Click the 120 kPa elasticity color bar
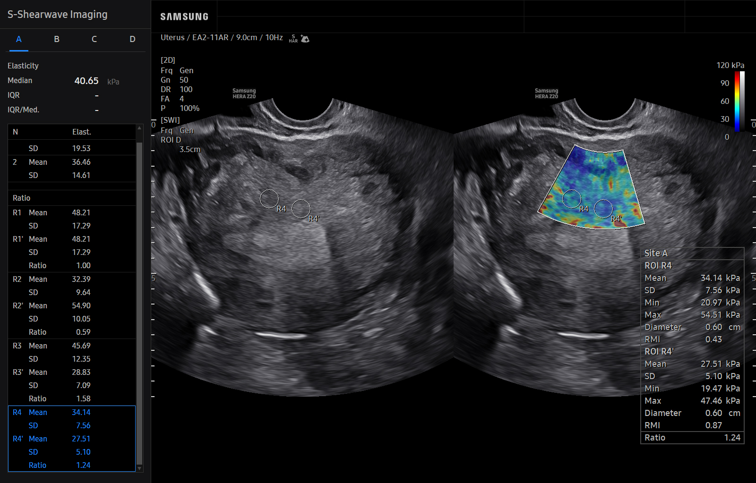Screen dimensions: 756x483 coord(739,101)
